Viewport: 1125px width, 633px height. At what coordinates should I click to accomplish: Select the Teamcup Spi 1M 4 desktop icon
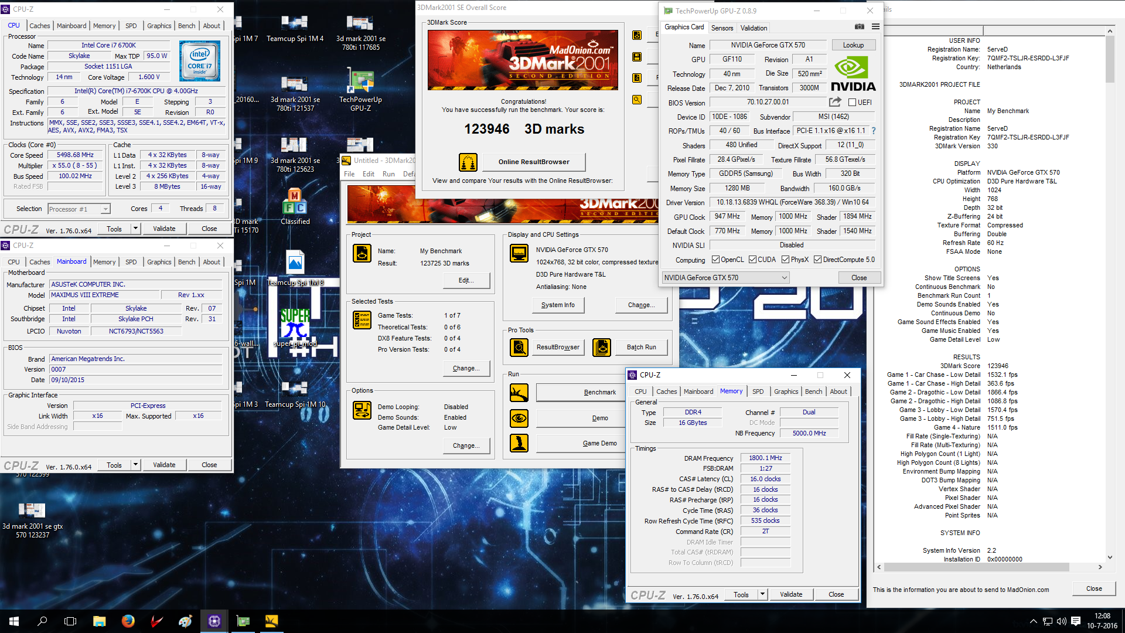coord(295,29)
